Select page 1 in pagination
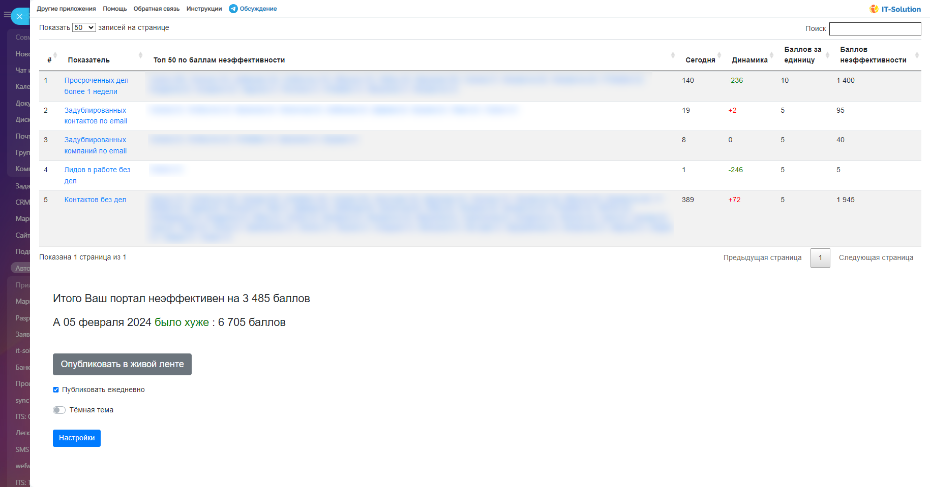 tap(820, 258)
